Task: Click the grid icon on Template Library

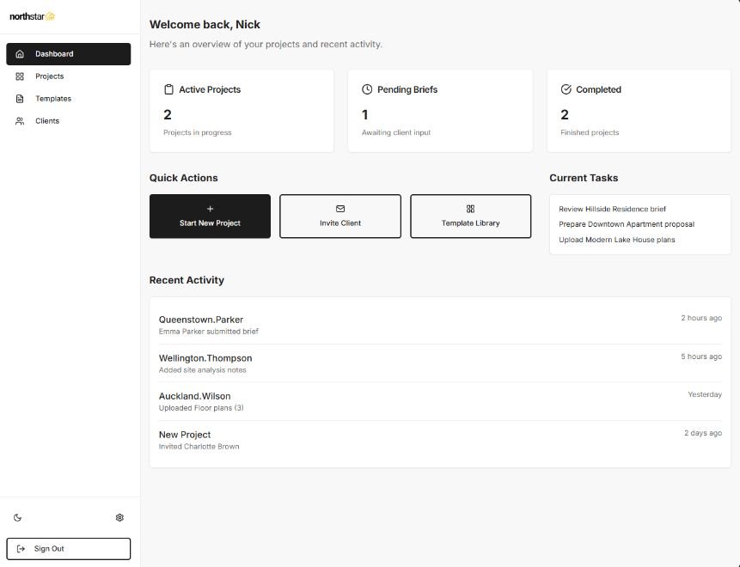Action: pyautogui.click(x=470, y=209)
